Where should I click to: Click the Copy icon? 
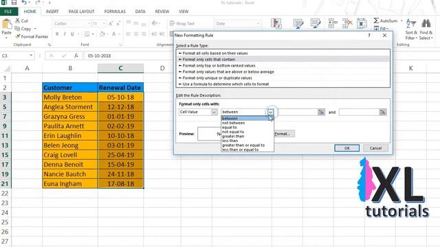(17, 29)
